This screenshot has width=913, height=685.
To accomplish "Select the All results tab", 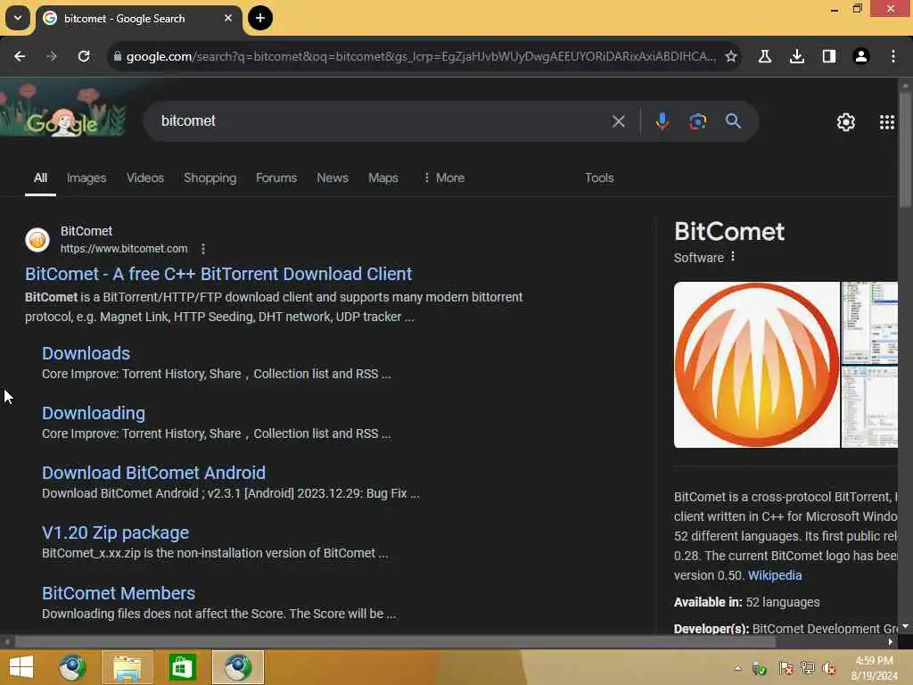I will 40,177.
